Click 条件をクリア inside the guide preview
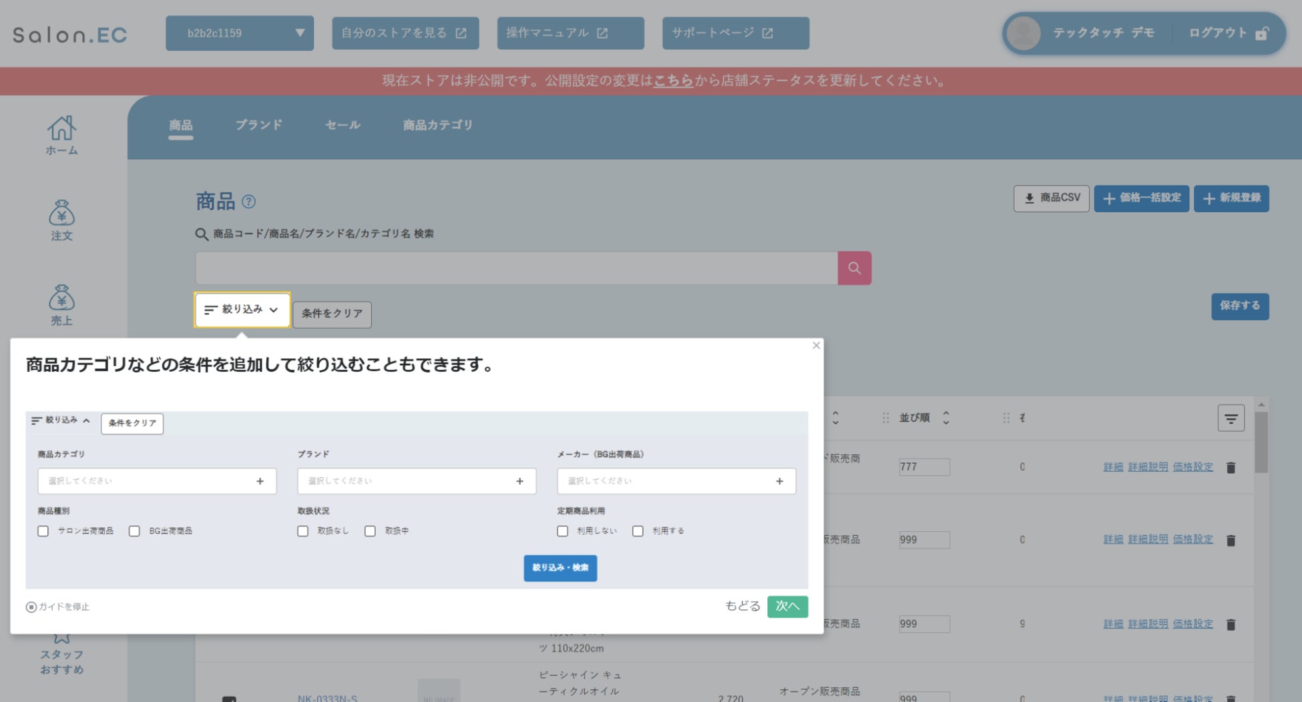This screenshot has width=1302, height=702. click(x=132, y=423)
